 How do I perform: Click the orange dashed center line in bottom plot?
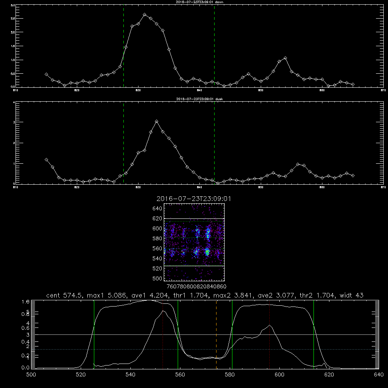click(216, 334)
